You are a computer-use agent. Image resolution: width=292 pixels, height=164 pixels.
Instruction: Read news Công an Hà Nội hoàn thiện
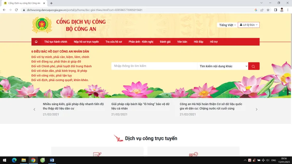click(211, 106)
